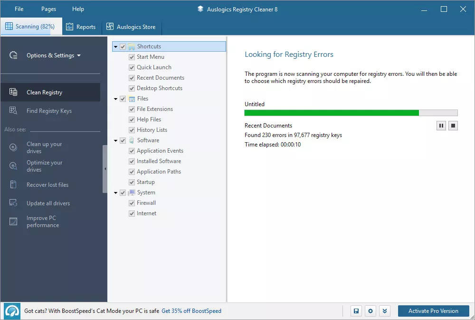Image resolution: width=475 pixels, height=320 pixels.
Task: Switch to the Reports tab
Action: (x=82, y=27)
